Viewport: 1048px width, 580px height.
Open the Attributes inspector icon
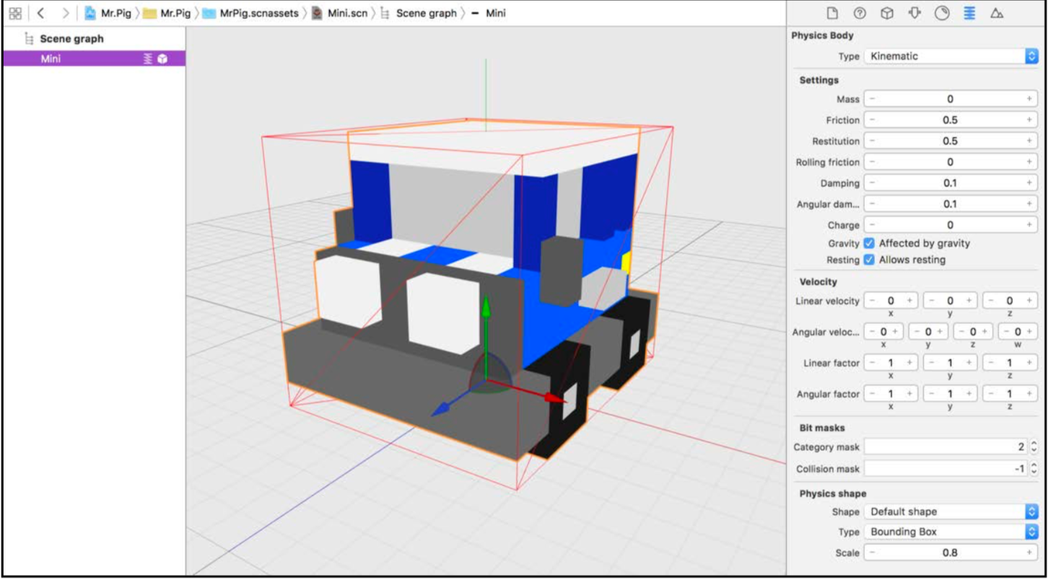point(914,13)
